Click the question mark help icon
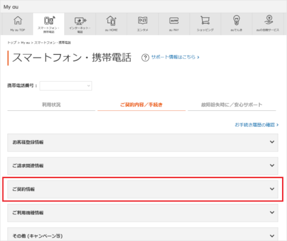The height and width of the screenshot is (241, 287). tap(145, 57)
